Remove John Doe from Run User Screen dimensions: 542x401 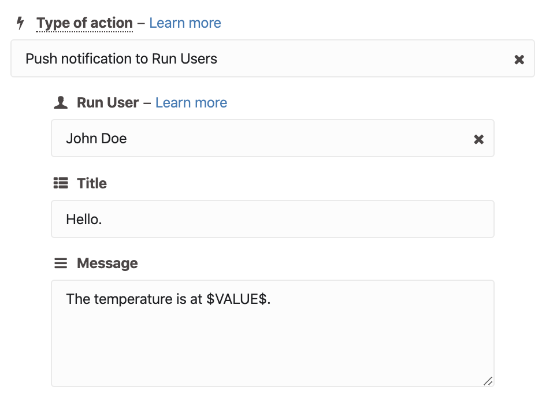tap(479, 139)
